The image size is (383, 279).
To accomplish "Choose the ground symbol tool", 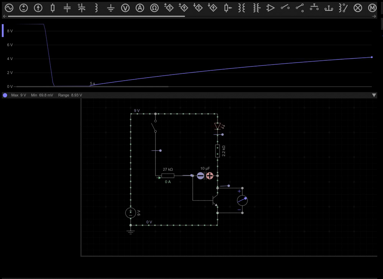I will 111,8.
